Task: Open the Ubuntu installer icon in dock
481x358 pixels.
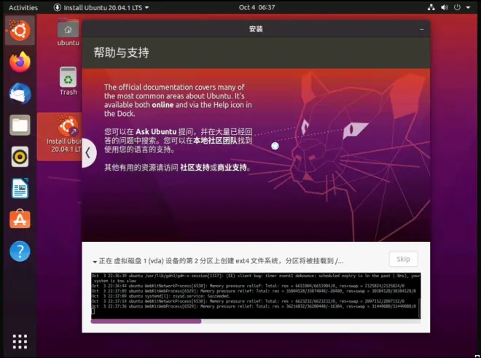Action: tap(20, 30)
